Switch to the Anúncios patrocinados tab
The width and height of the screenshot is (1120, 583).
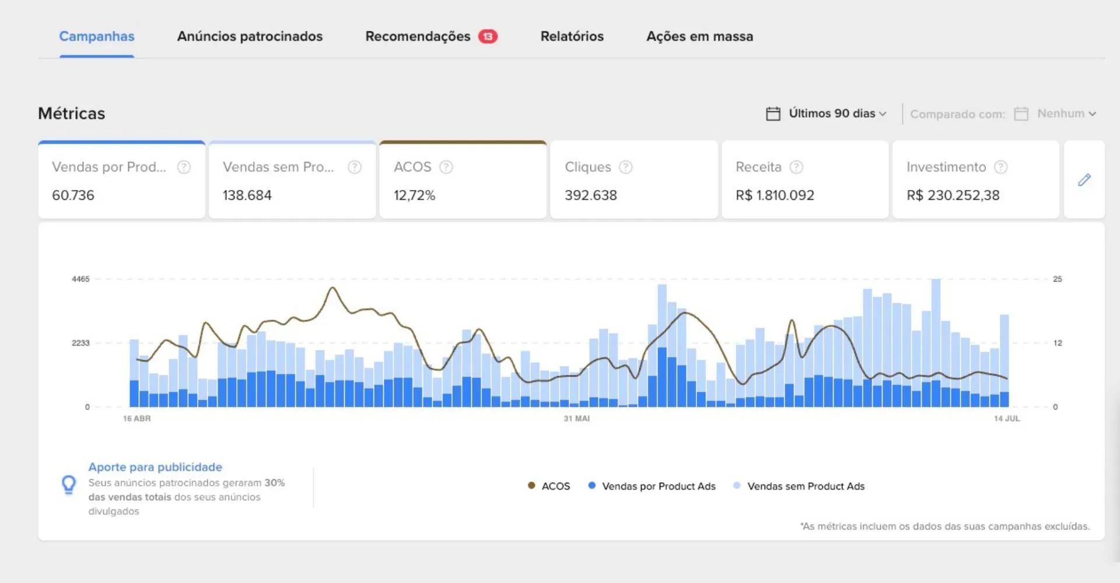[250, 36]
